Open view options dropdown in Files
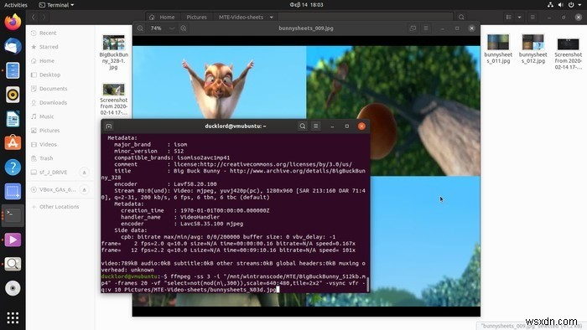Screen dimensions: 587x330 coord(519,18)
